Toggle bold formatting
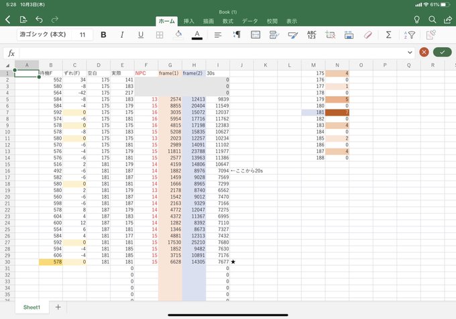The width and height of the screenshot is (456, 319). [103, 35]
